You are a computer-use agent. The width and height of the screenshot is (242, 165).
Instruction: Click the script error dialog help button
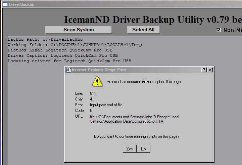(x=204, y=70)
